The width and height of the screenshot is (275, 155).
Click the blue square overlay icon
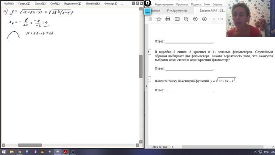click(148, 12)
